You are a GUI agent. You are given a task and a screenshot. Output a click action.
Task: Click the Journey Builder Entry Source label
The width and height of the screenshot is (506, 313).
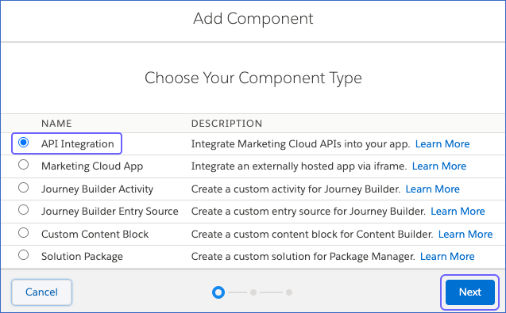[x=110, y=212]
